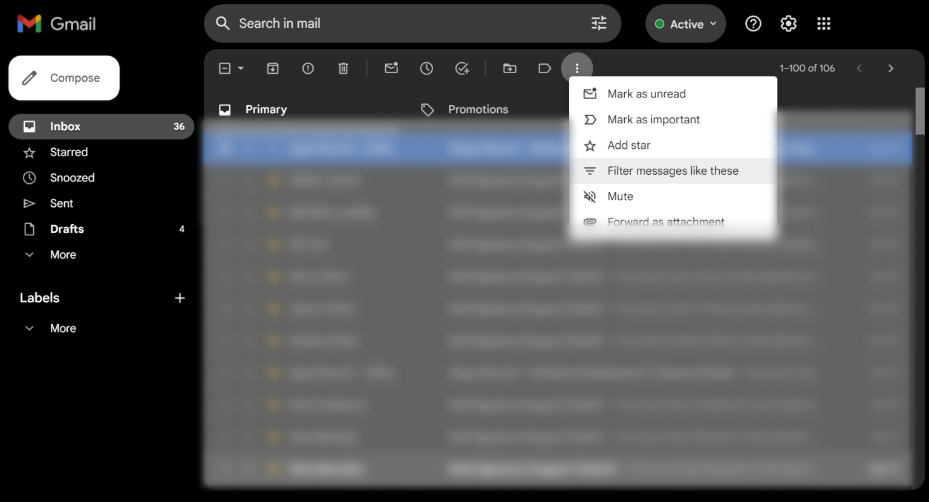Screen dimensions: 929x502
Task: Click the Add to Tasks icon
Action: 462,68
